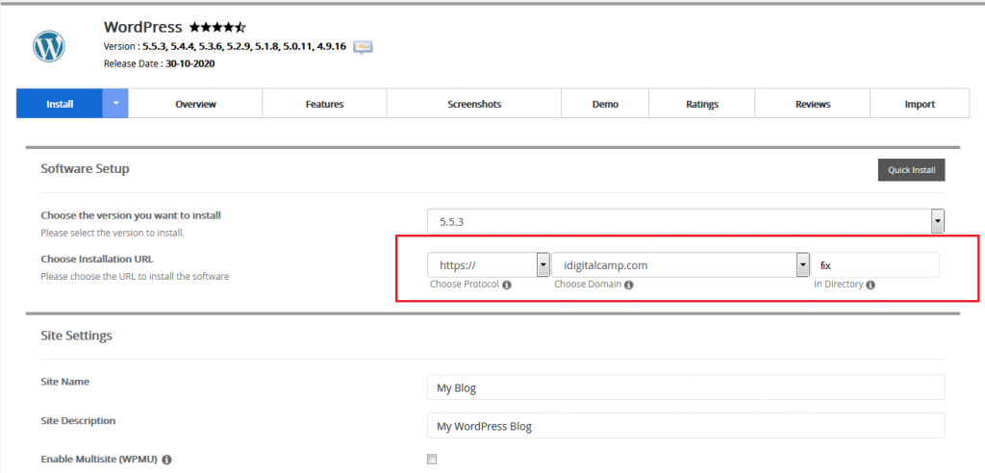The image size is (985, 473).
Task: Show info for Choose Protocol
Action: [507, 285]
